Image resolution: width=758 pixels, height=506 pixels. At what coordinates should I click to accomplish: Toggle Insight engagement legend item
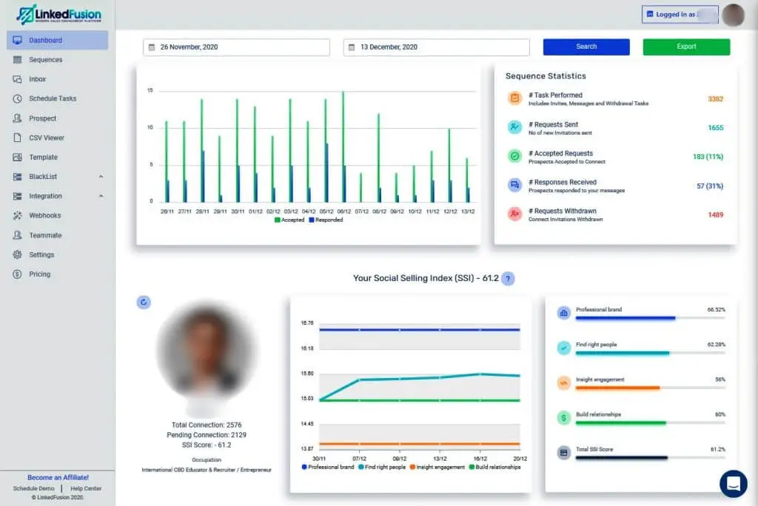click(x=437, y=468)
